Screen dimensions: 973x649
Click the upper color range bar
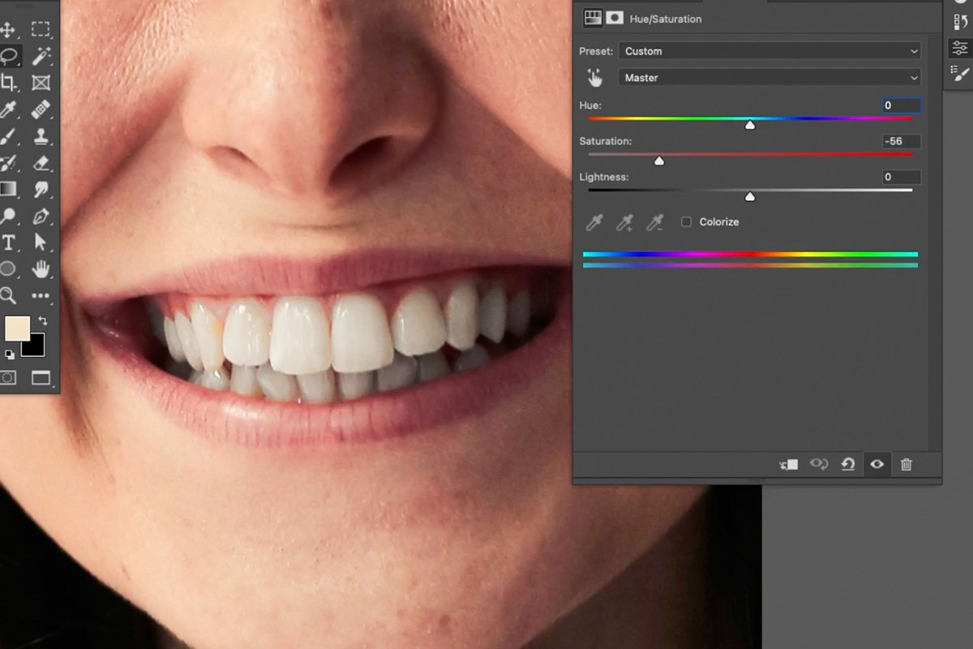coord(750,255)
